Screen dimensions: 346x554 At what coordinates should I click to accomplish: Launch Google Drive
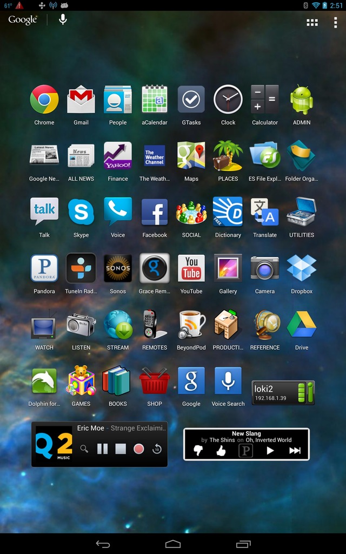(x=302, y=324)
